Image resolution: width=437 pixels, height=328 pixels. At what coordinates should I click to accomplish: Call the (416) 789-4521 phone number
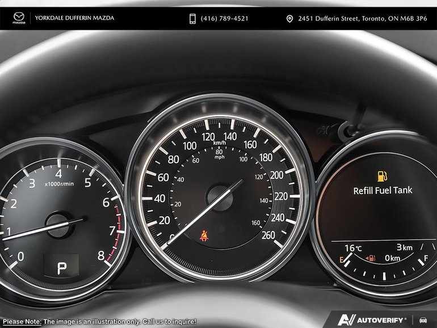coord(224,19)
